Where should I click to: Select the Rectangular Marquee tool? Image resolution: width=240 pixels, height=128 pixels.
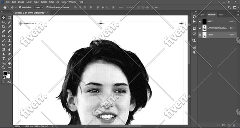[9, 18]
